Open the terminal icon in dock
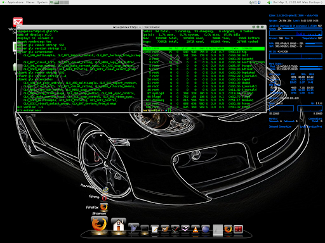The width and height of the screenshot is (325, 243). click(145, 229)
